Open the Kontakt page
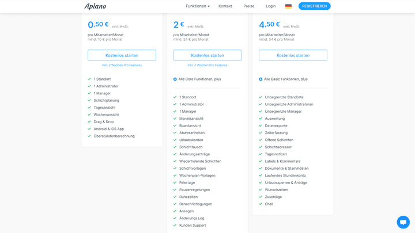The height and width of the screenshot is (233, 415). [x=225, y=6]
